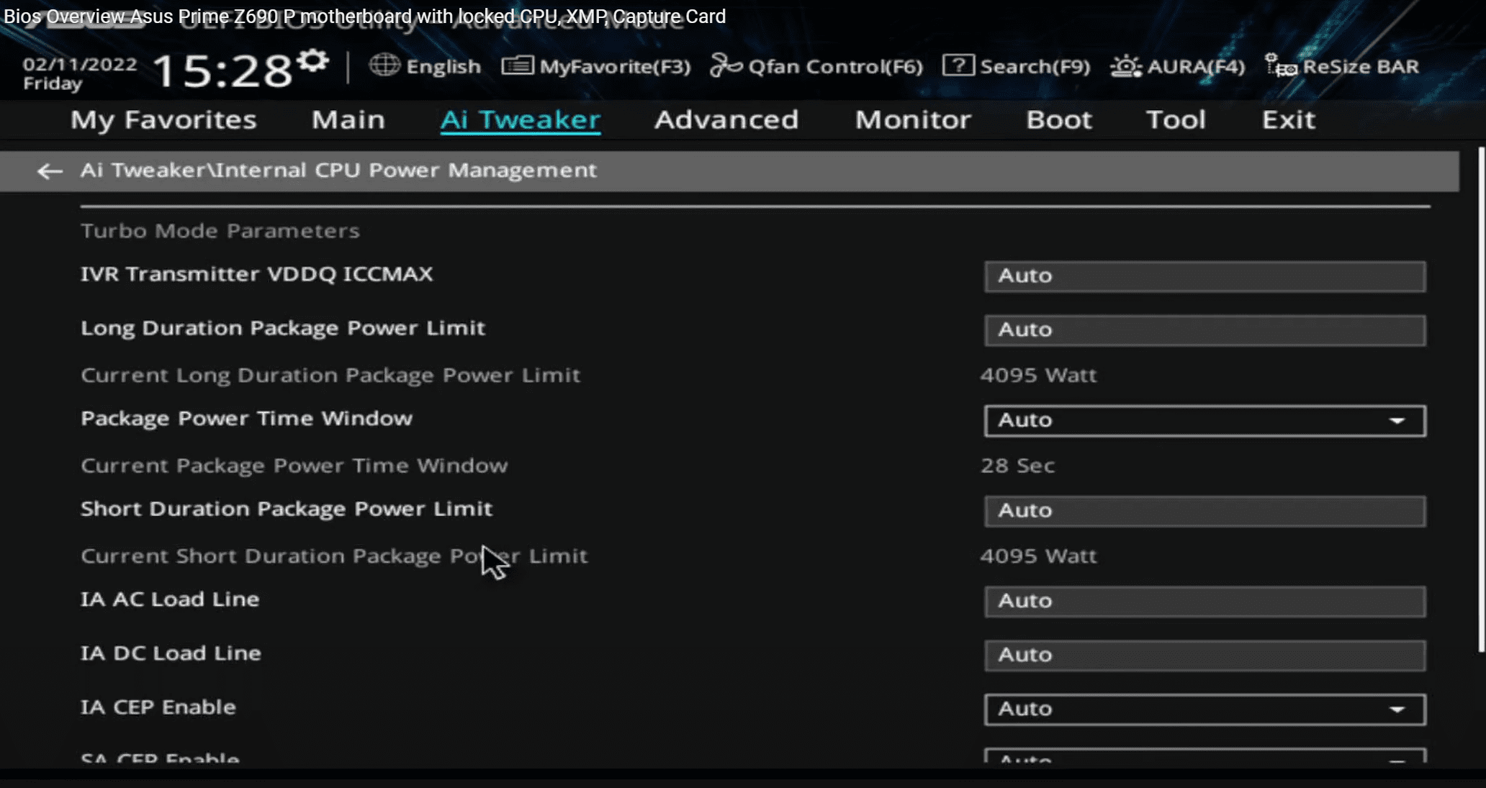Switch to Main tab

[x=348, y=119]
